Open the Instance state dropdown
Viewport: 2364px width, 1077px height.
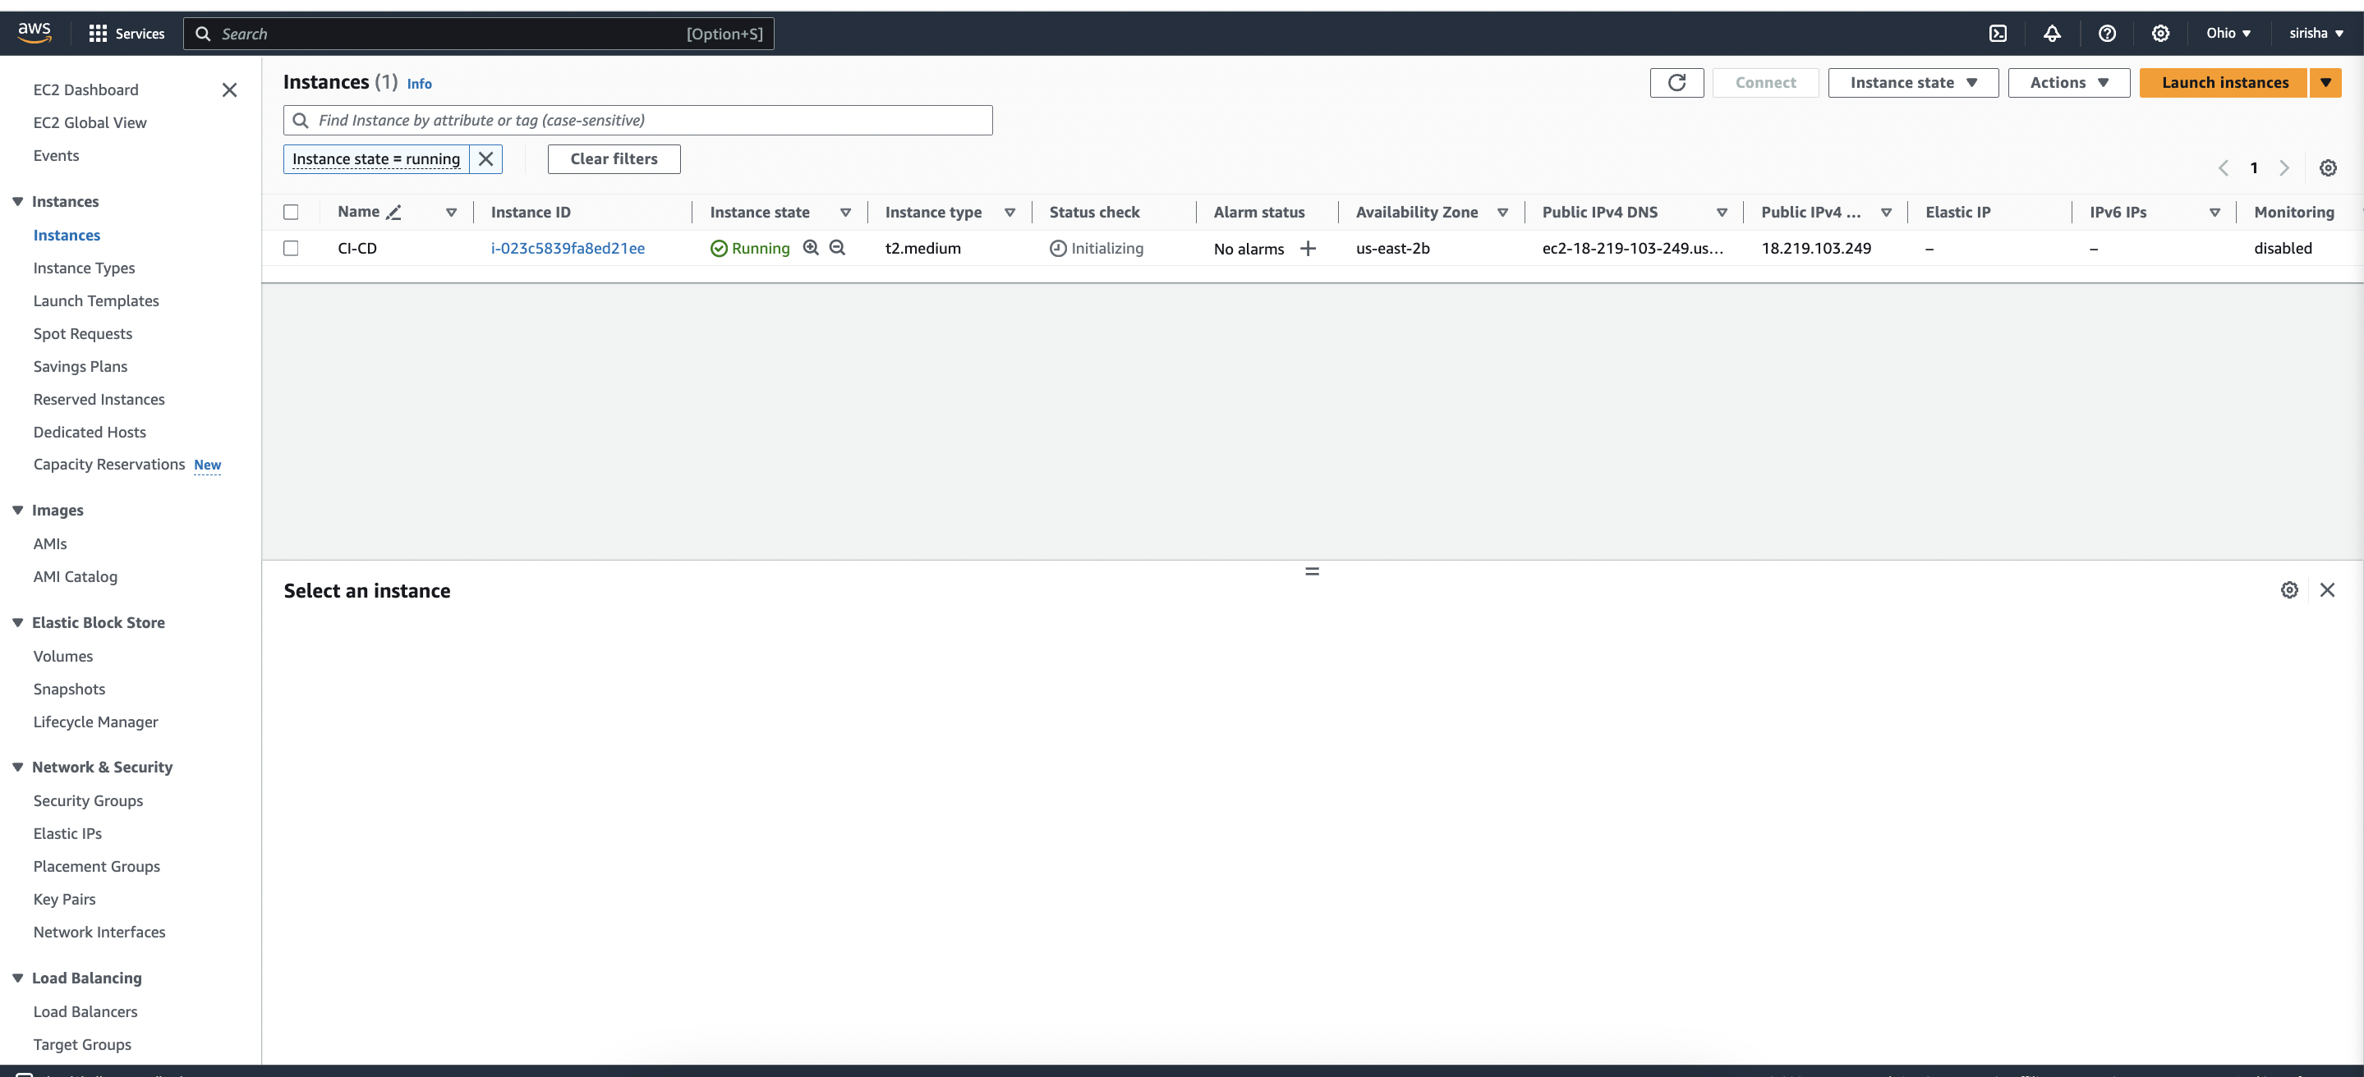click(x=1912, y=83)
